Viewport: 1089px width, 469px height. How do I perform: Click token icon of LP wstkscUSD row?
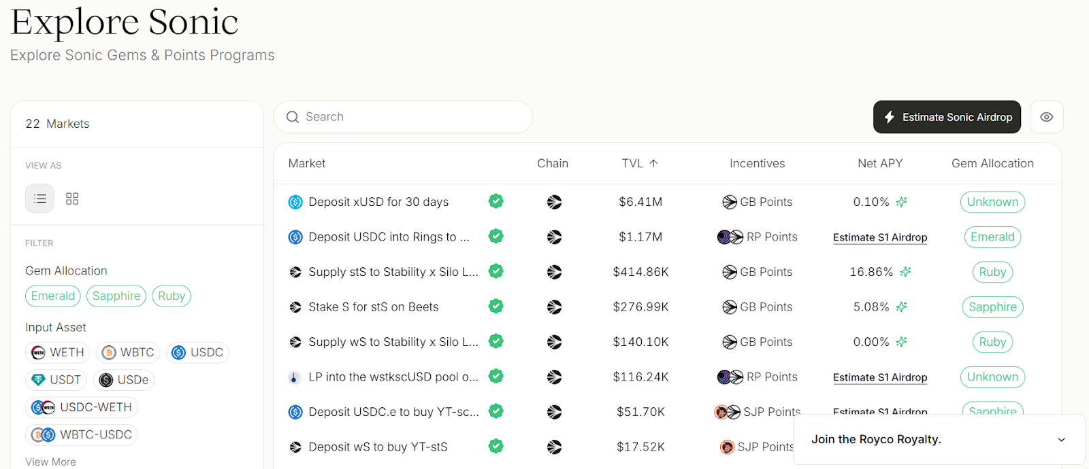coord(294,377)
